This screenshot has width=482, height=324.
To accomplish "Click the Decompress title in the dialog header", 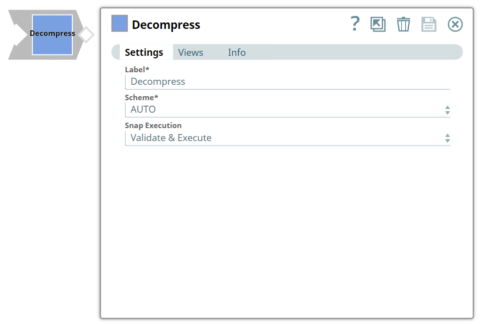I will [166, 25].
